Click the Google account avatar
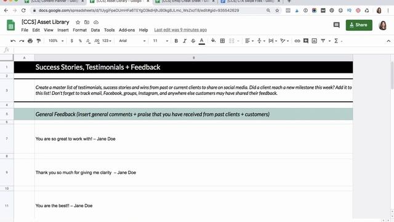Image resolution: width=394 pixels, height=222 pixels. coord(383,25)
